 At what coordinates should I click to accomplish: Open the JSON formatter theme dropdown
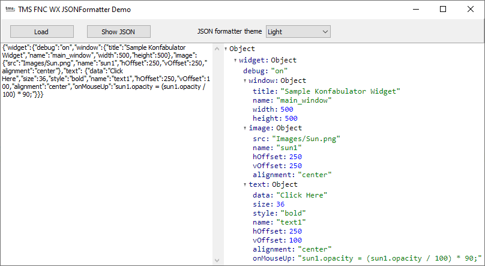click(298, 32)
